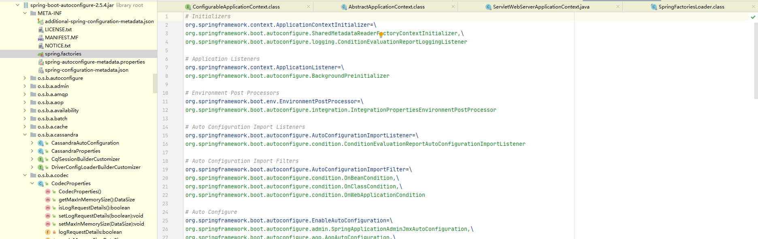Click '# Application Listeners' comment
Viewport: 758px width, 239px height.
222,59
